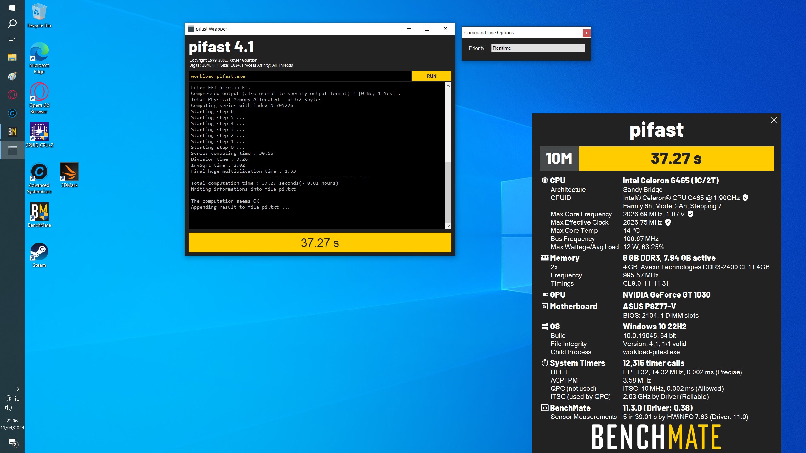This screenshot has width=806, height=453.
Task: Close the Command Line Options window
Action: pyautogui.click(x=587, y=33)
